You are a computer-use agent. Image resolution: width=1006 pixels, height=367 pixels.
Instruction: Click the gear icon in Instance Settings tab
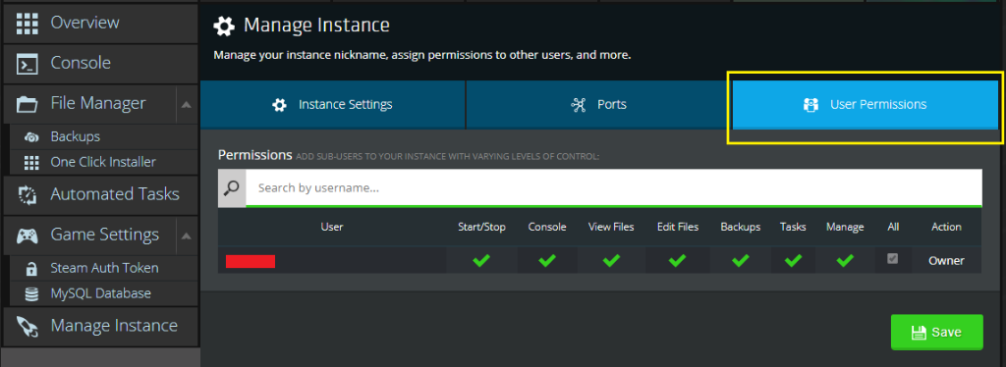(279, 104)
